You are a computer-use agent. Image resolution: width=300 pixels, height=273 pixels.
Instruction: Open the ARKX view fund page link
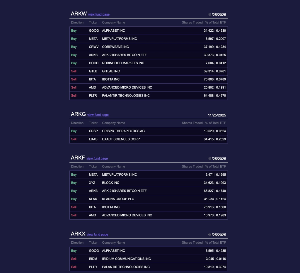click(97, 235)
